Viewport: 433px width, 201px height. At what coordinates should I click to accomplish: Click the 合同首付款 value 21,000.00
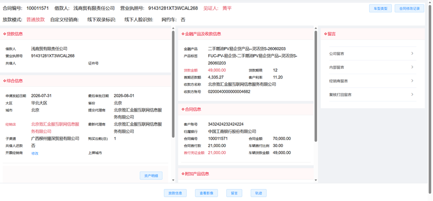[217, 145]
